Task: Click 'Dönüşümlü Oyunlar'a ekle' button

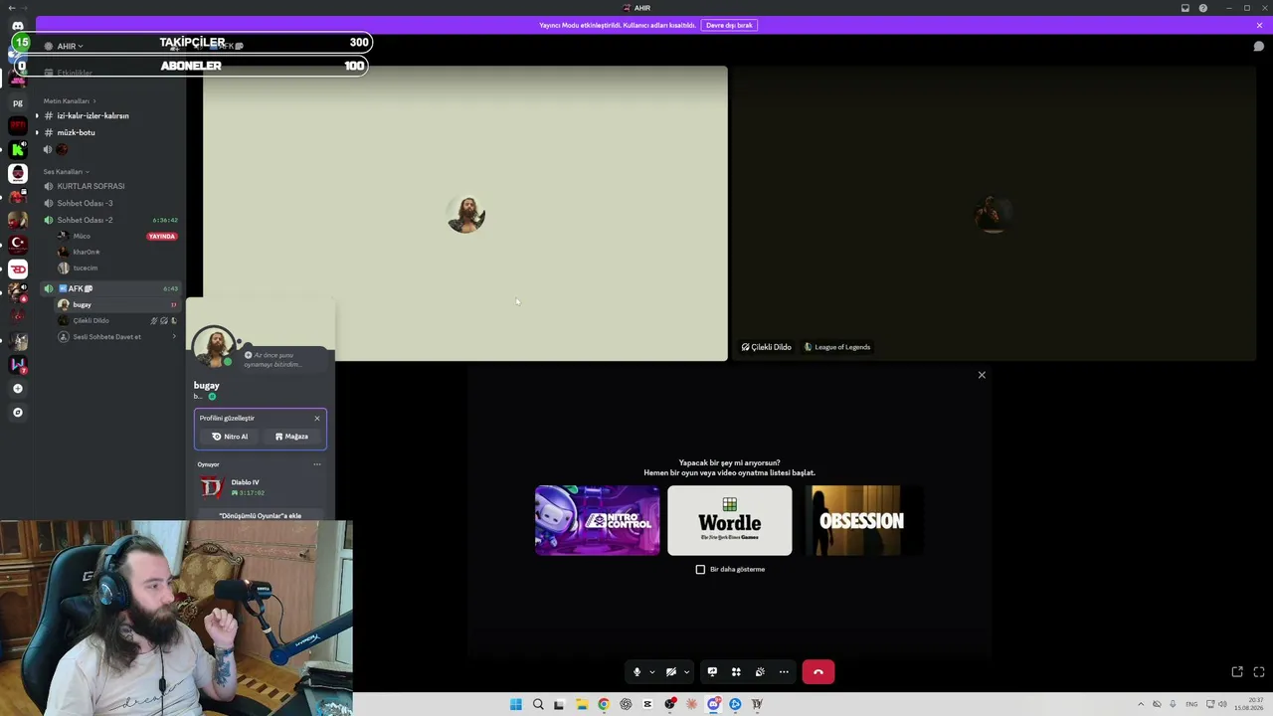Action: click(260, 516)
